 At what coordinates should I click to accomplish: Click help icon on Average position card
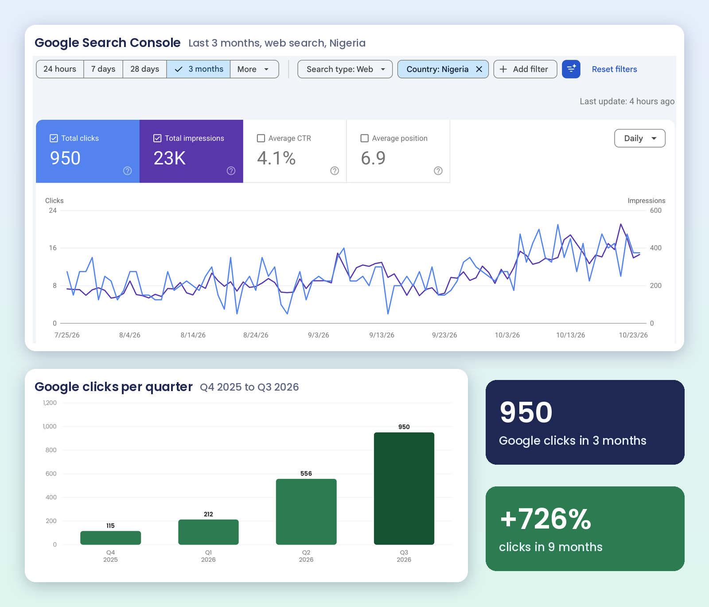(x=438, y=171)
